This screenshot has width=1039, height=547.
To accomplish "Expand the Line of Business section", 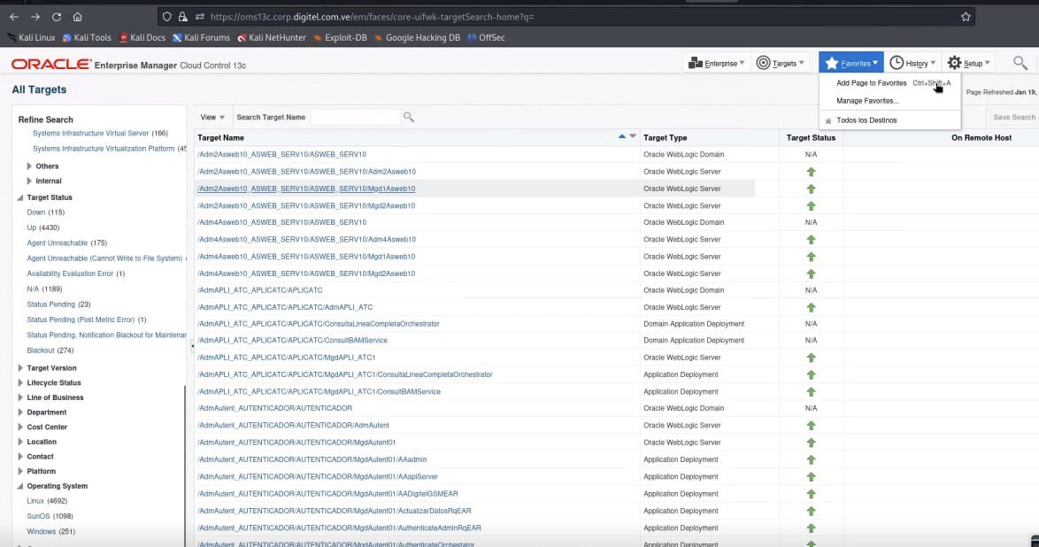I will click(20, 397).
